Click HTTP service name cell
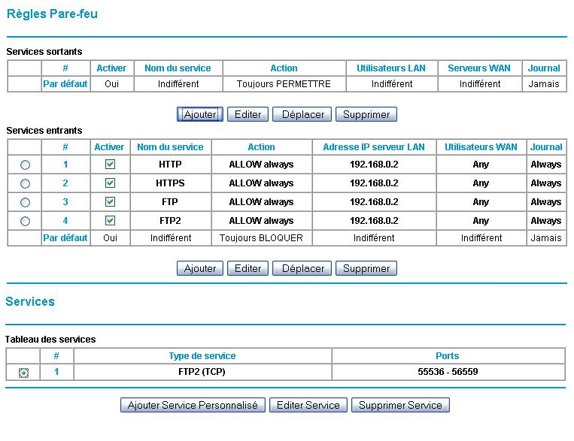Image resolution: width=574 pixels, height=441 pixels. 170,165
